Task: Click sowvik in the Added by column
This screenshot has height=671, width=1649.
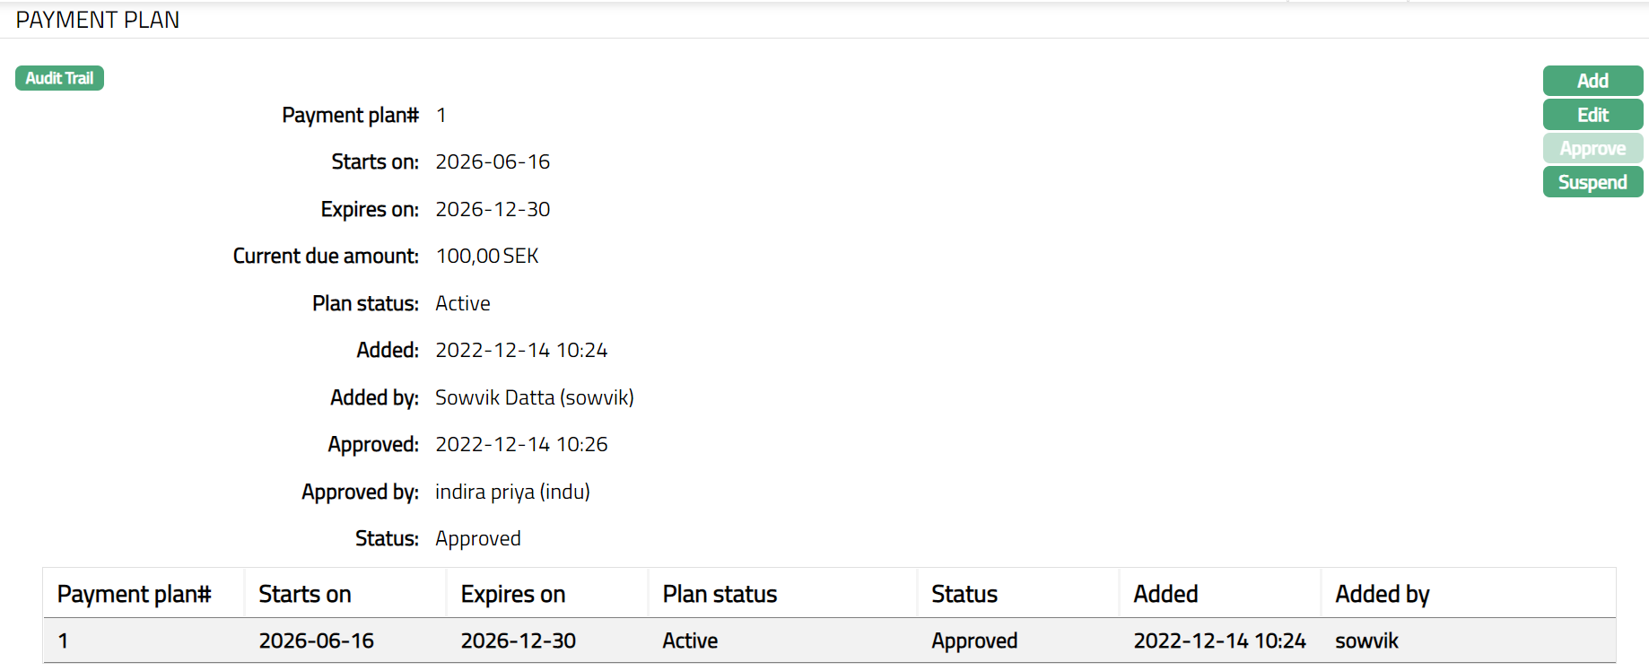Action: [1366, 640]
